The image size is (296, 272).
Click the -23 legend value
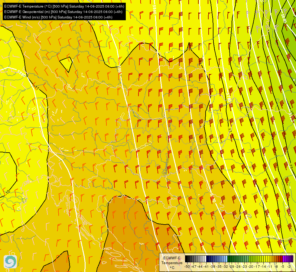pyautogui.click(x=244, y=267)
